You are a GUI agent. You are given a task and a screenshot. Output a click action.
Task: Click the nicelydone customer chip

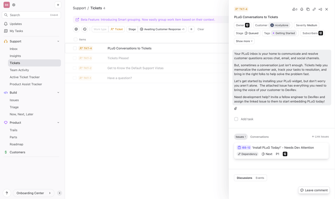(x=279, y=25)
